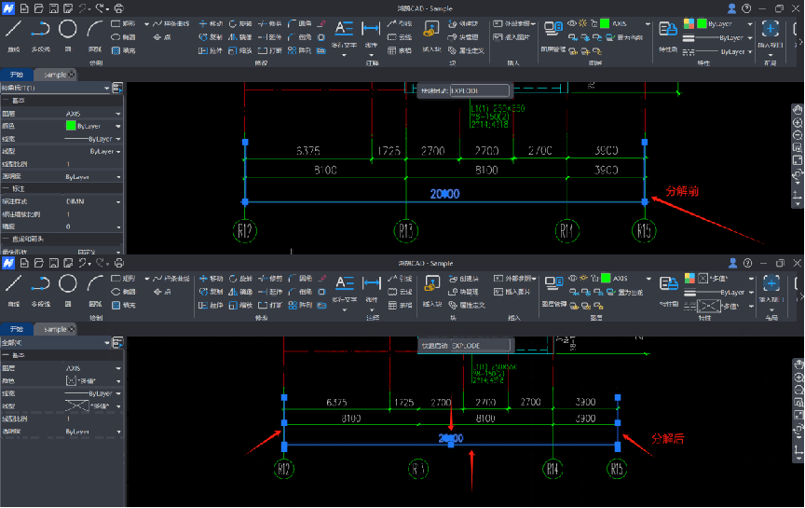Screen dimensions: 805x508
Task: Click green color swatch in upper properties panel
Action: pyautogui.click(x=71, y=125)
